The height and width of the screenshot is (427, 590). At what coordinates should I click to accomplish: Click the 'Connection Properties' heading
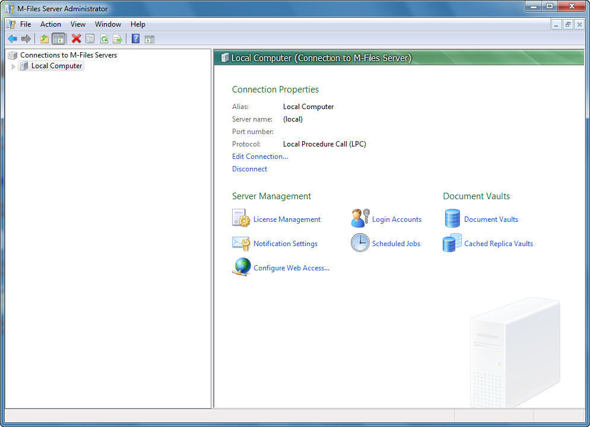point(275,90)
